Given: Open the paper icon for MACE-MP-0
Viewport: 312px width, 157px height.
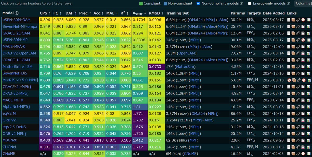Looking at the screenshot, I should [x=289, y=100].
